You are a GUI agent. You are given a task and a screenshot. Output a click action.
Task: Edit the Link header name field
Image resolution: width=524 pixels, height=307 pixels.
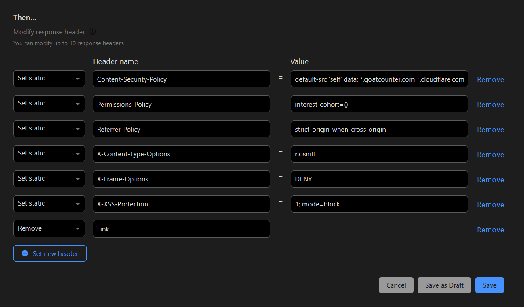point(182,229)
